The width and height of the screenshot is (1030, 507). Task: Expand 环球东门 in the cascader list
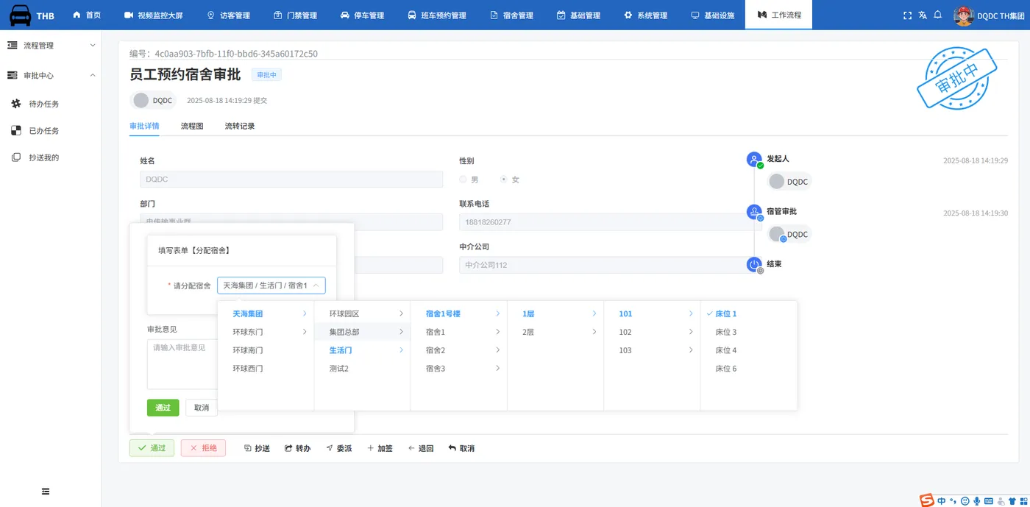click(266, 332)
